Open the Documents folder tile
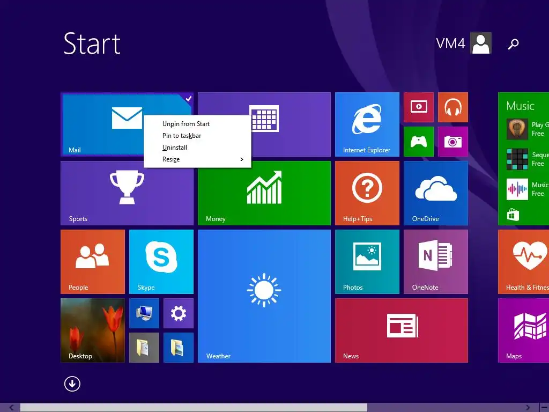The image size is (549, 412). coord(144,348)
